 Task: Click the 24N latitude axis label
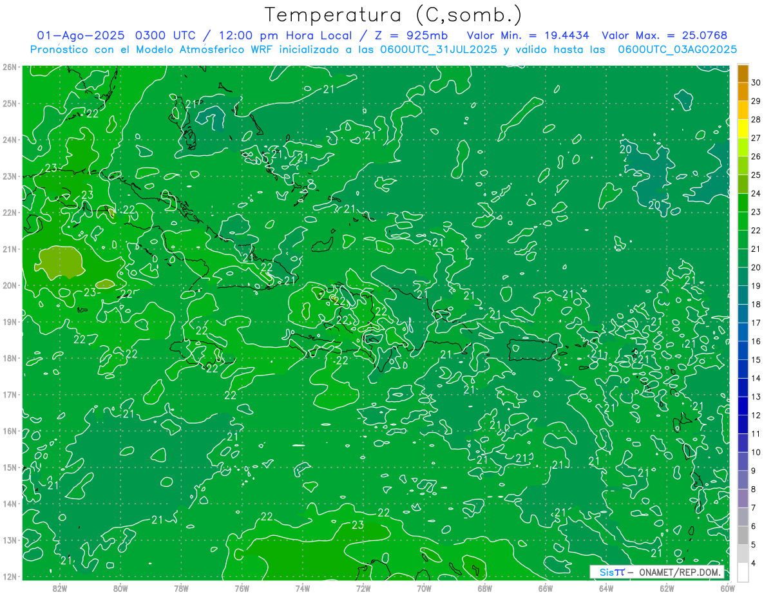pos(10,140)
